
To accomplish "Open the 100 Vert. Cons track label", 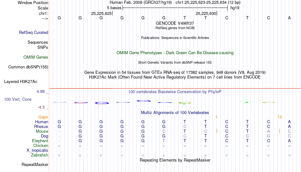I will click(18, 99).
